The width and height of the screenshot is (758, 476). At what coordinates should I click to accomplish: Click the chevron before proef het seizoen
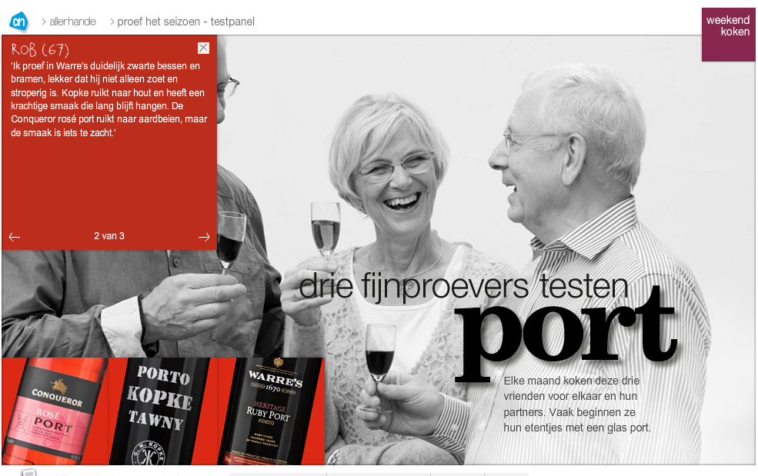tap(112, 22)
